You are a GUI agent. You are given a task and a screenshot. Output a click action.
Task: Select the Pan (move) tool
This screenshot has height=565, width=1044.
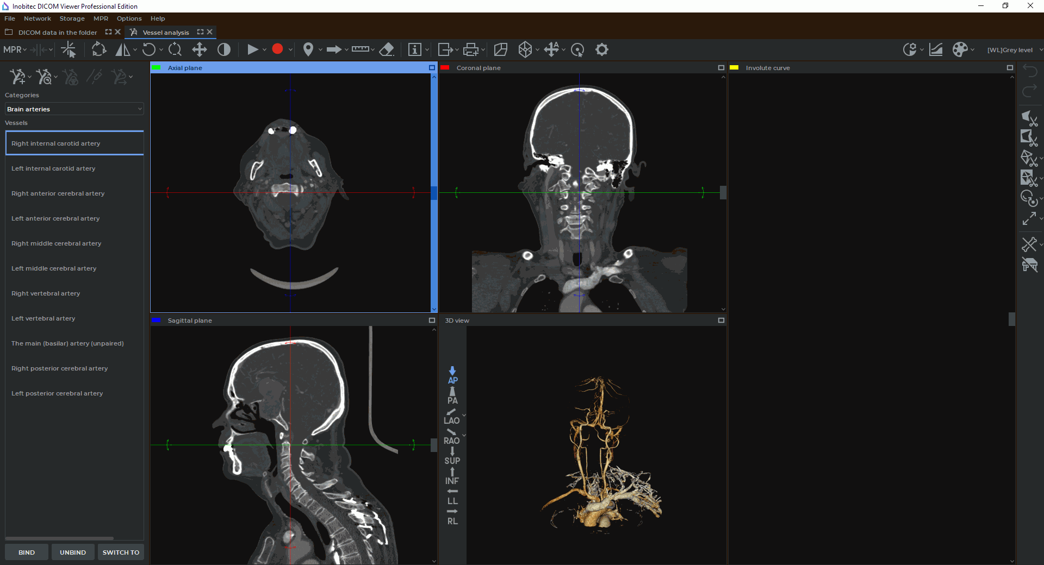click(199, 50)
